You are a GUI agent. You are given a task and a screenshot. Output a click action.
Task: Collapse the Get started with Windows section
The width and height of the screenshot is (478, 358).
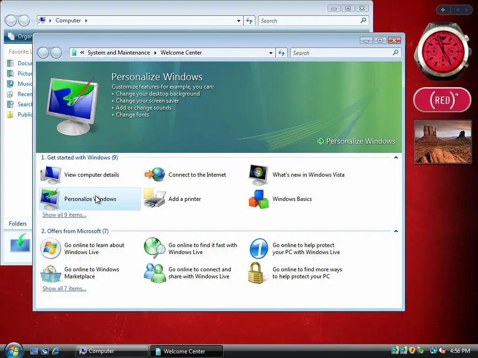tap(396, 158)
